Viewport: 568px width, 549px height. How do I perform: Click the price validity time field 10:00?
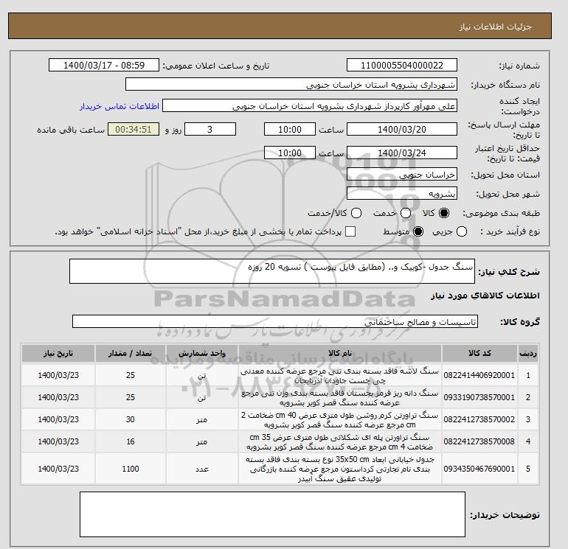click(290, 153)
